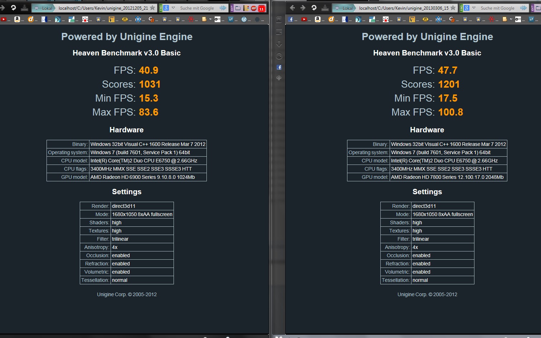Click the FPS value 47.7
541x338 pixels.
(x=448, y=70)
